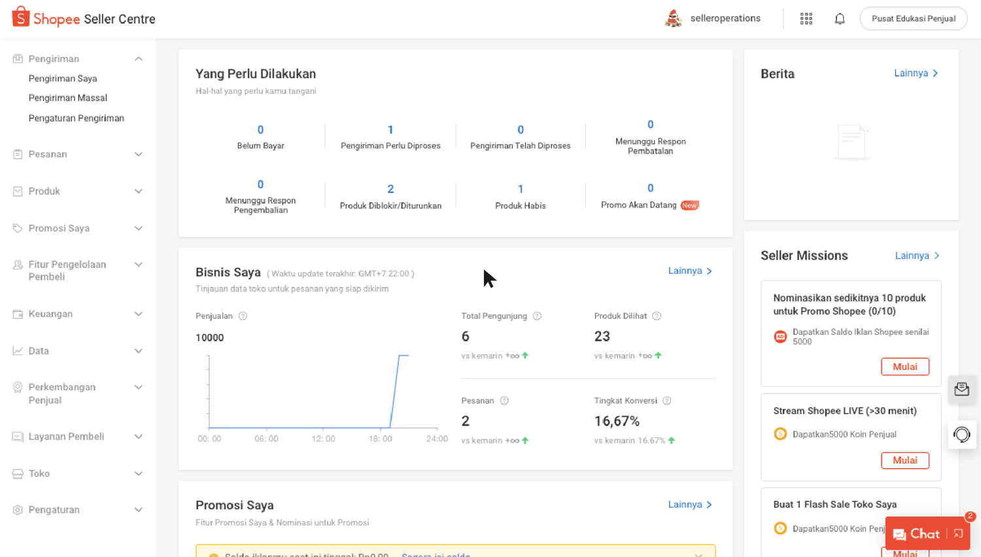
Task: Open the floating mailbox icon on right edge
Action: click(x=961, y=390)
